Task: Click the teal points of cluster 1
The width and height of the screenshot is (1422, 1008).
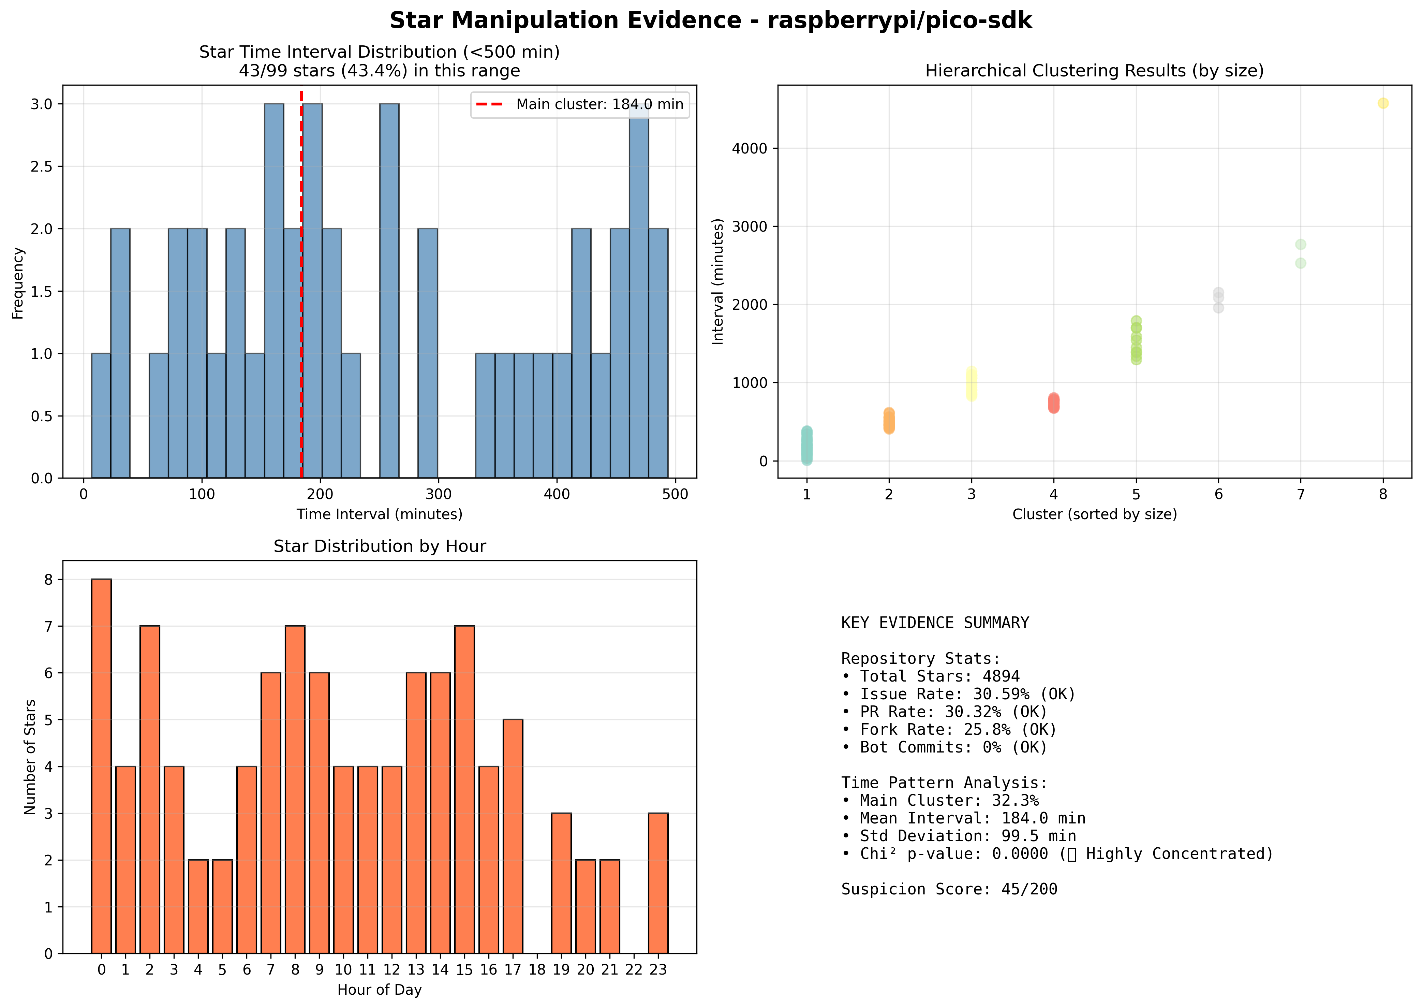Action: 806,445
